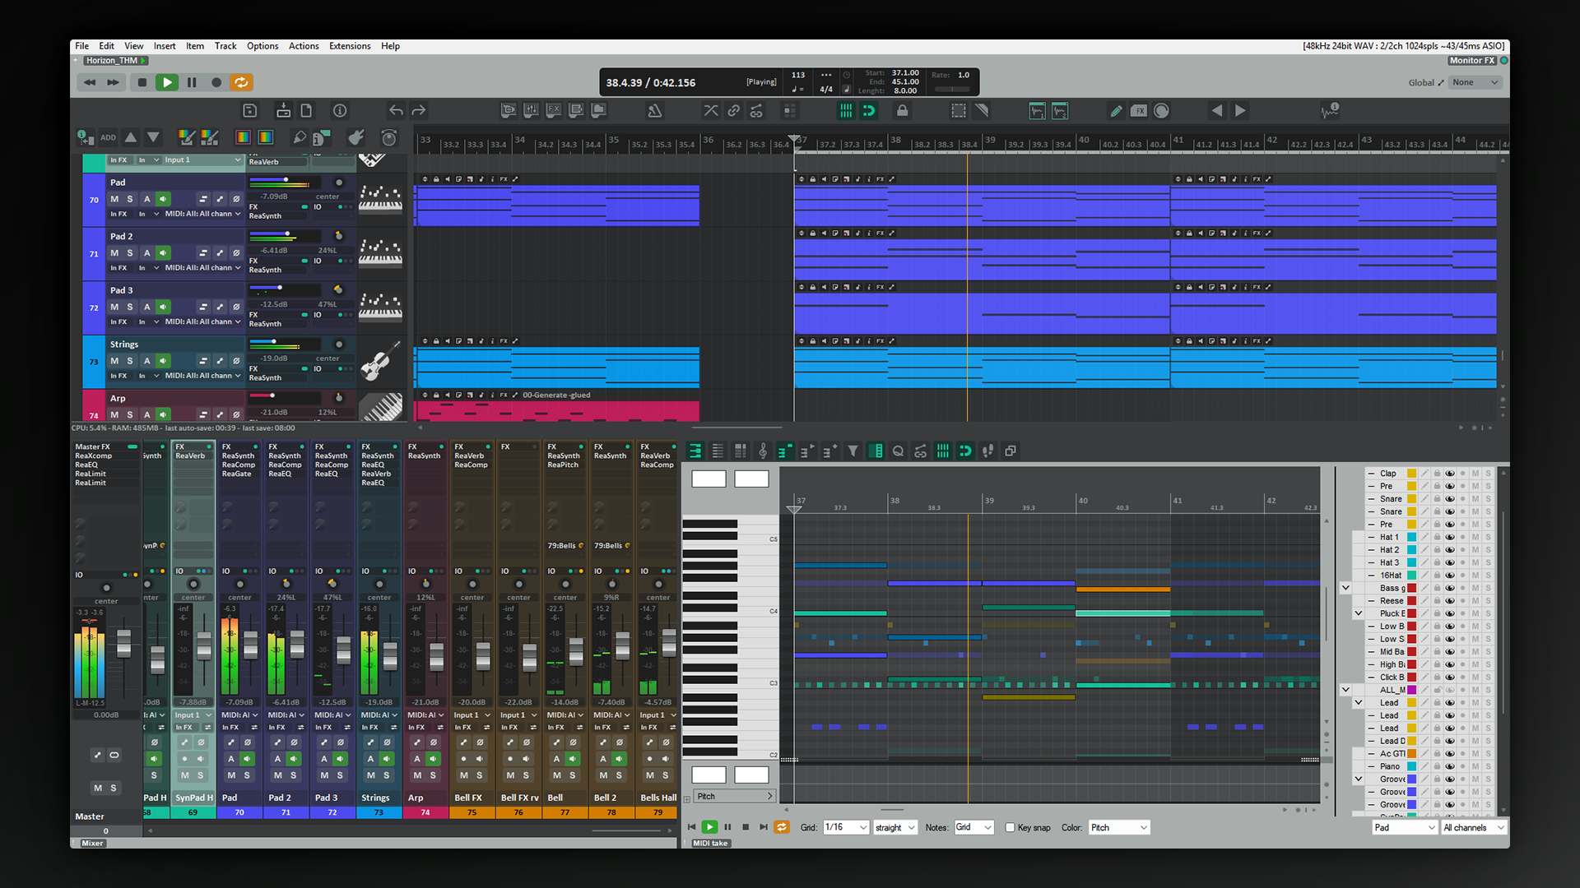
Task: Open the Global None automation dropdown
Action: 1476,82
